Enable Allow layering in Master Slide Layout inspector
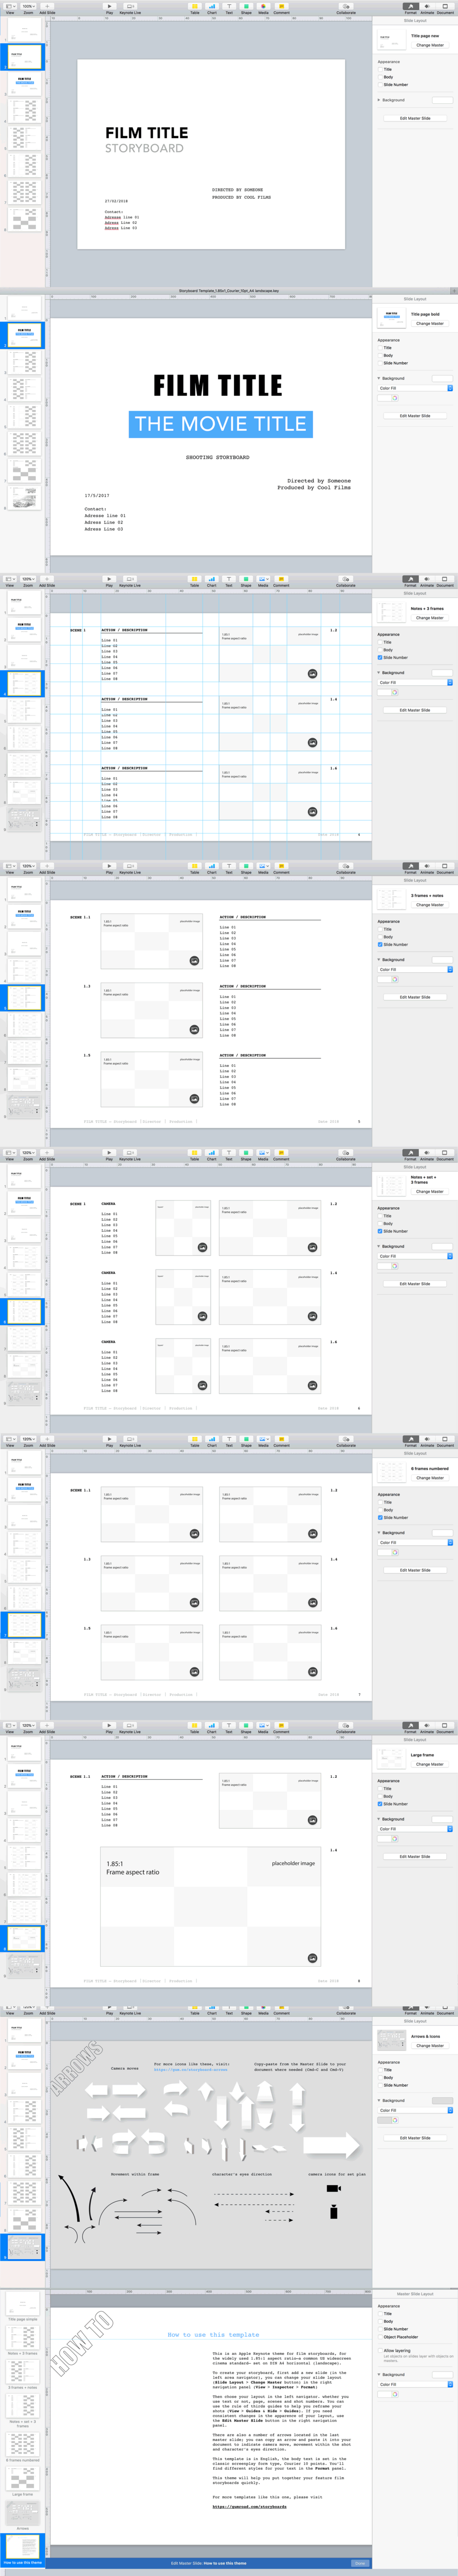The width and height of the screenshot is (458, 2576). pyautogui.click(x=379, y=2351)
